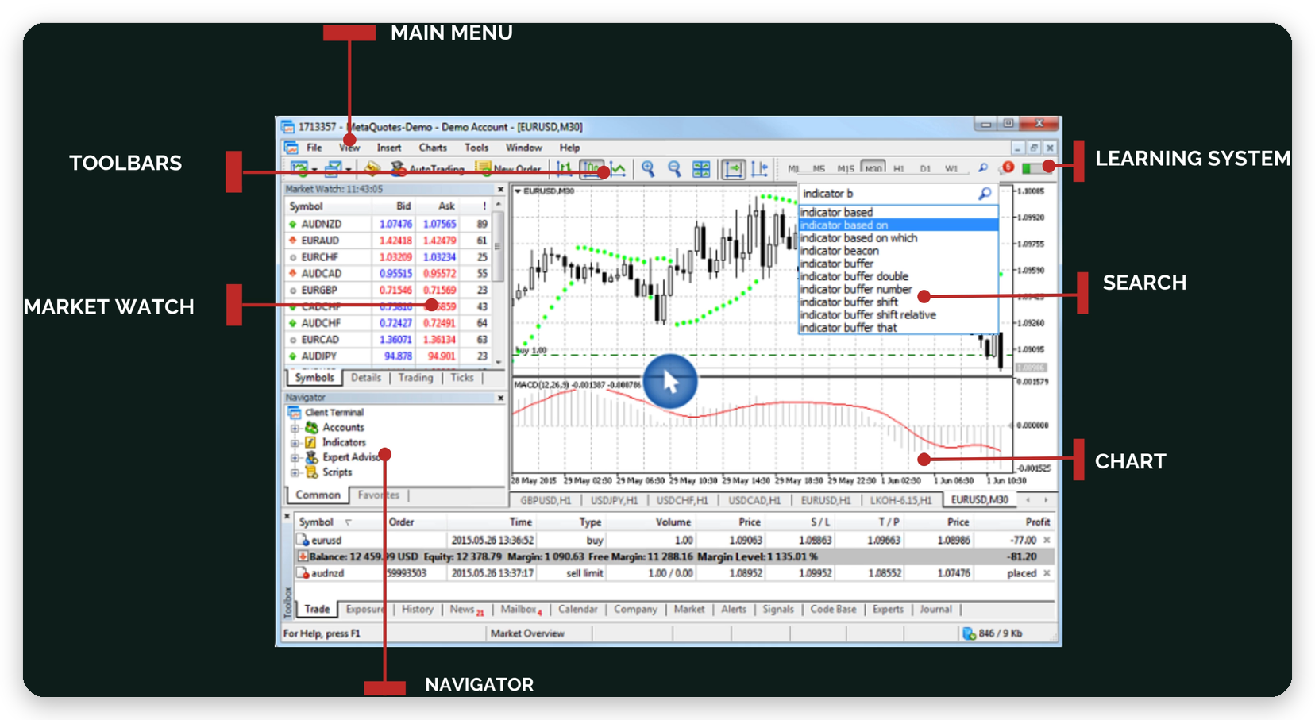
Task: Open the Help menu
Action: click(x=569, y=148)
